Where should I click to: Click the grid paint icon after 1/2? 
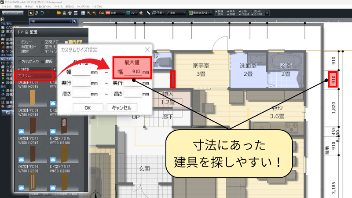coord(141,13)
